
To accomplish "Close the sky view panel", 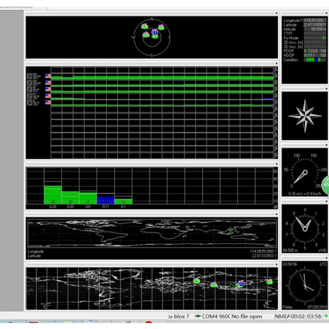I will [x=277, y=13].
